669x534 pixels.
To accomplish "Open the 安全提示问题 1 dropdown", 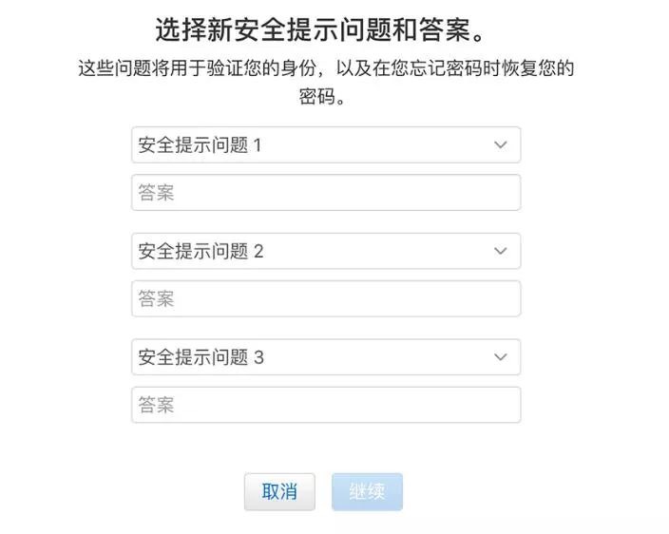I will (325, 145).
